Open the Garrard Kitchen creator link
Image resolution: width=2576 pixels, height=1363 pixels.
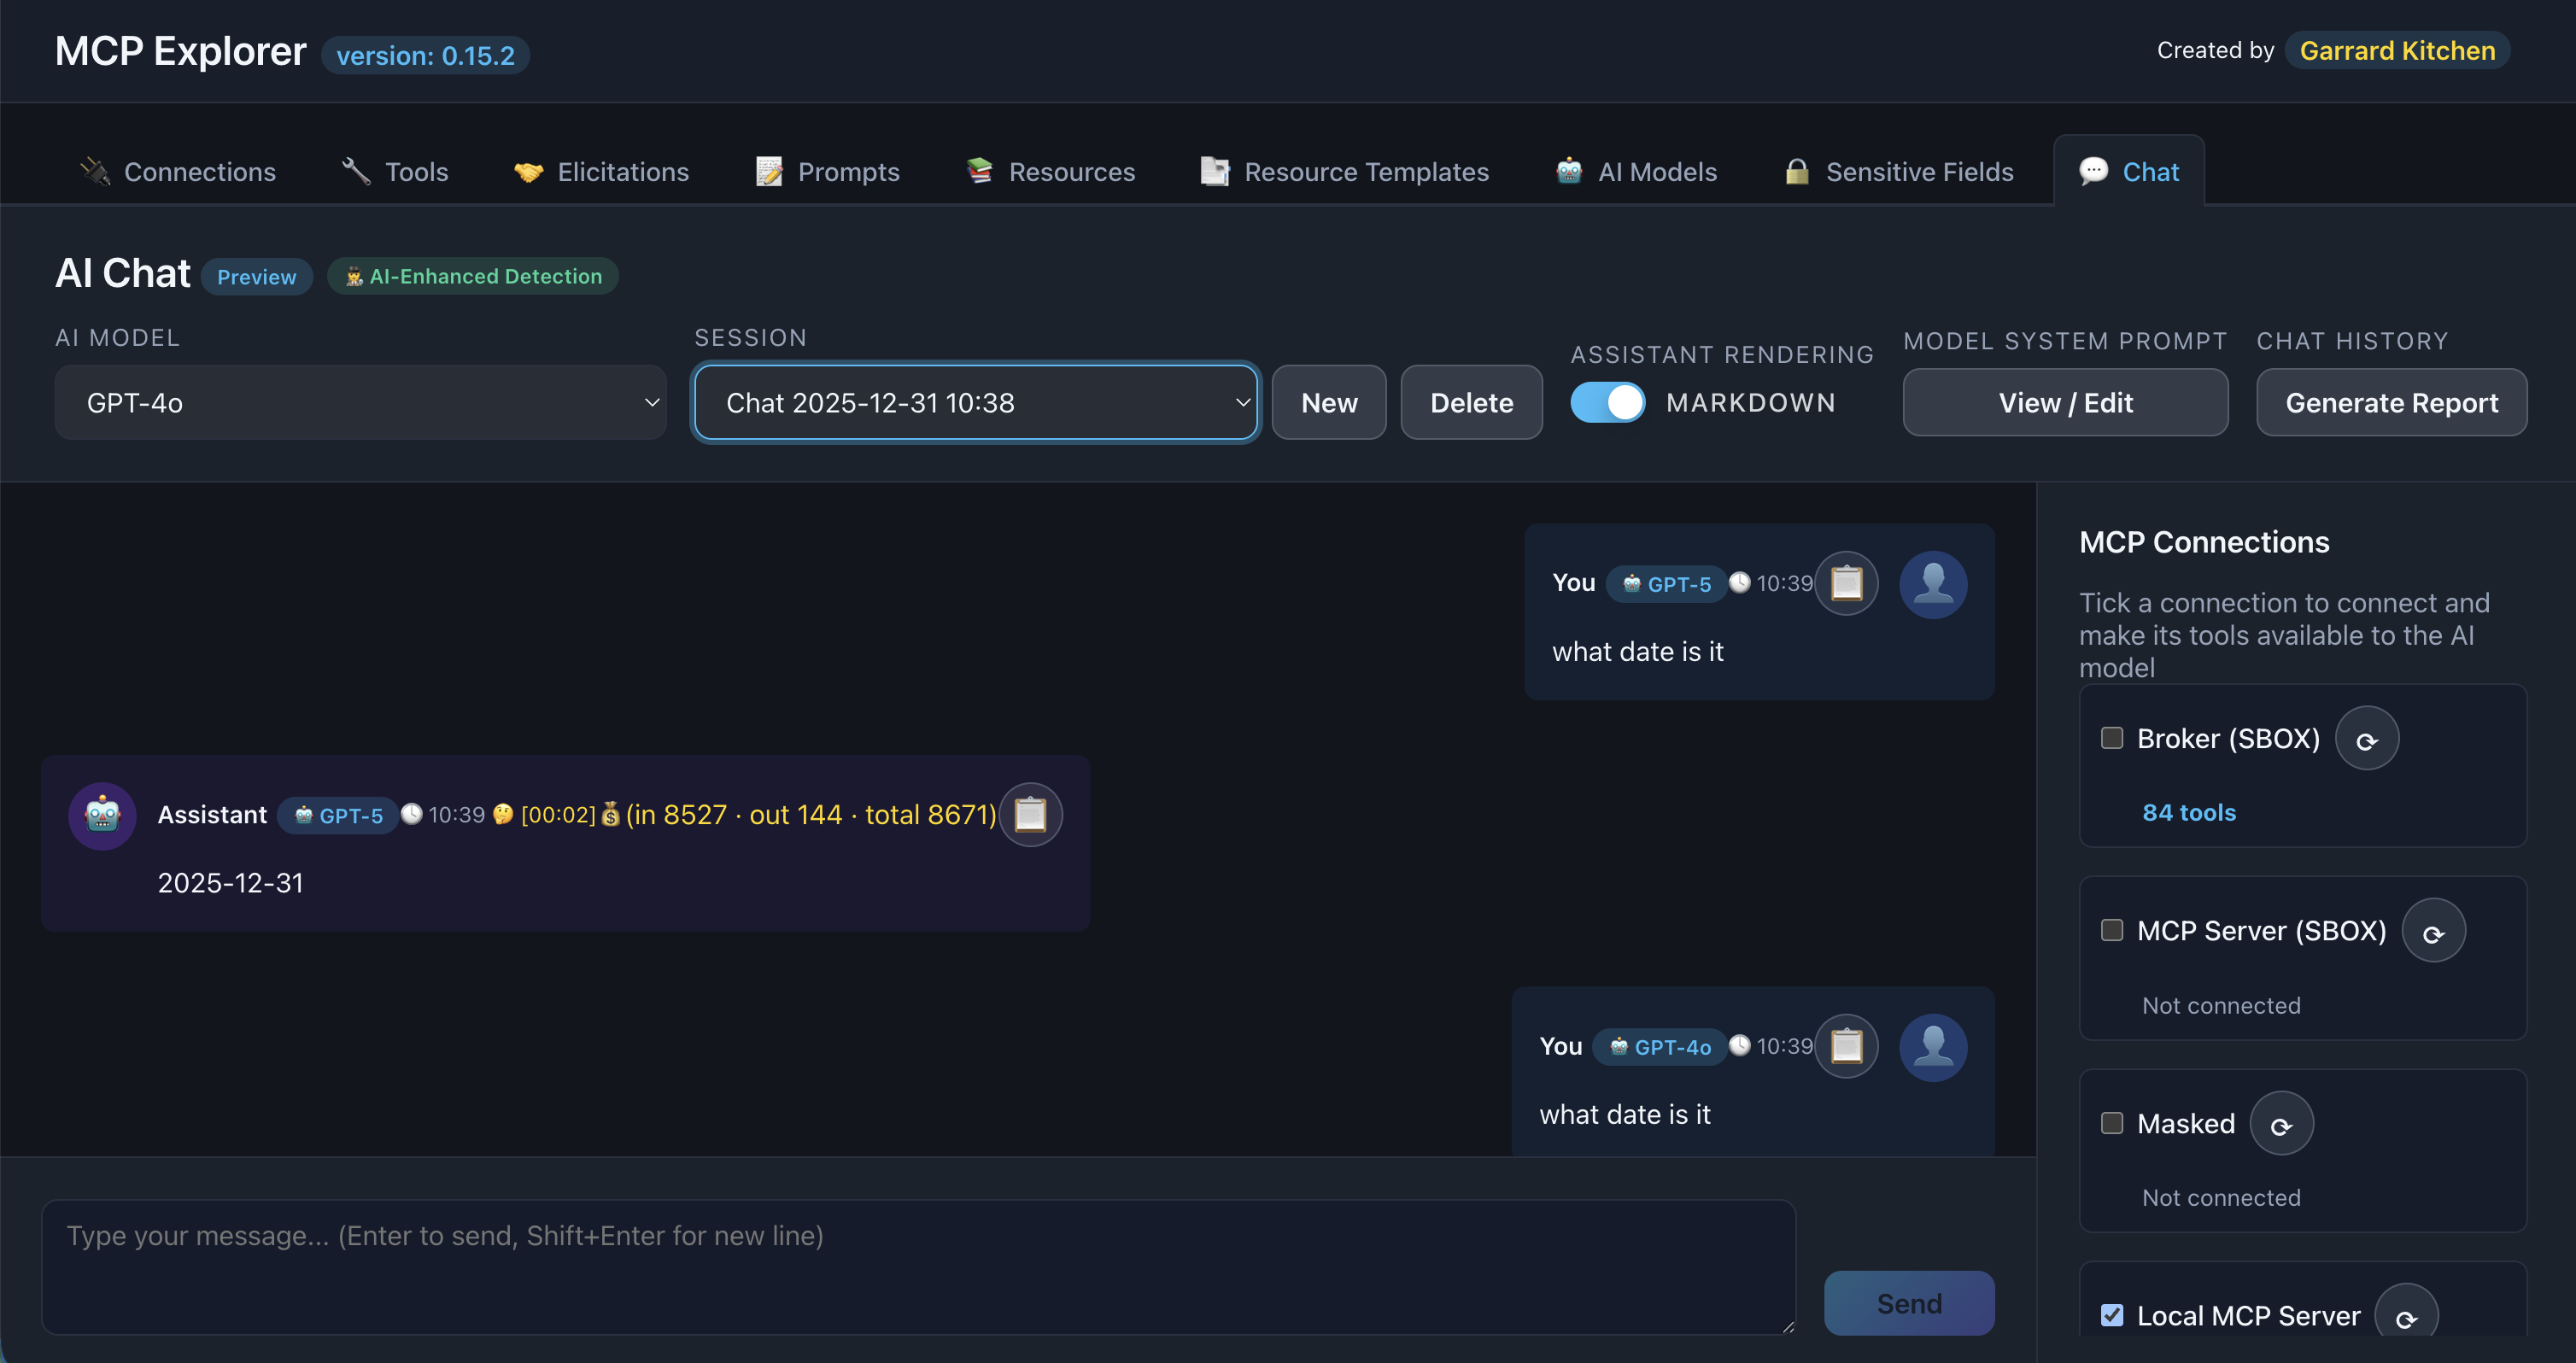(x=2397, y=51)
